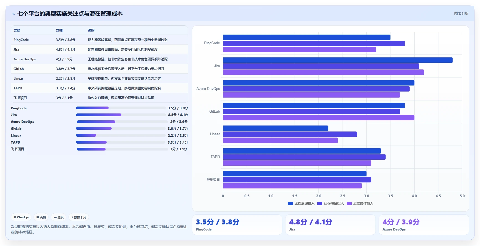Click the 数据 table column header

(59, 30)
